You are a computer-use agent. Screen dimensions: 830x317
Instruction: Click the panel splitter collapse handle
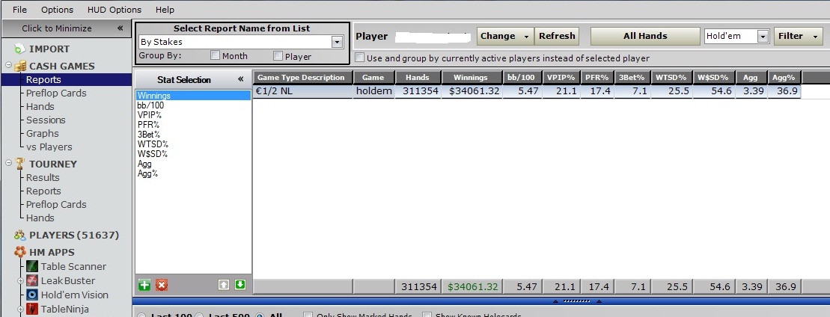pyautogui.click(x=577, y=301)
